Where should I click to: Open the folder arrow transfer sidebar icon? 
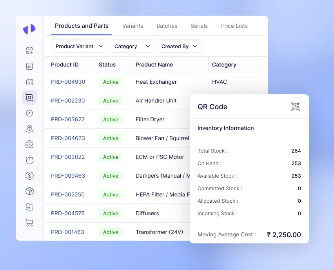29,207
